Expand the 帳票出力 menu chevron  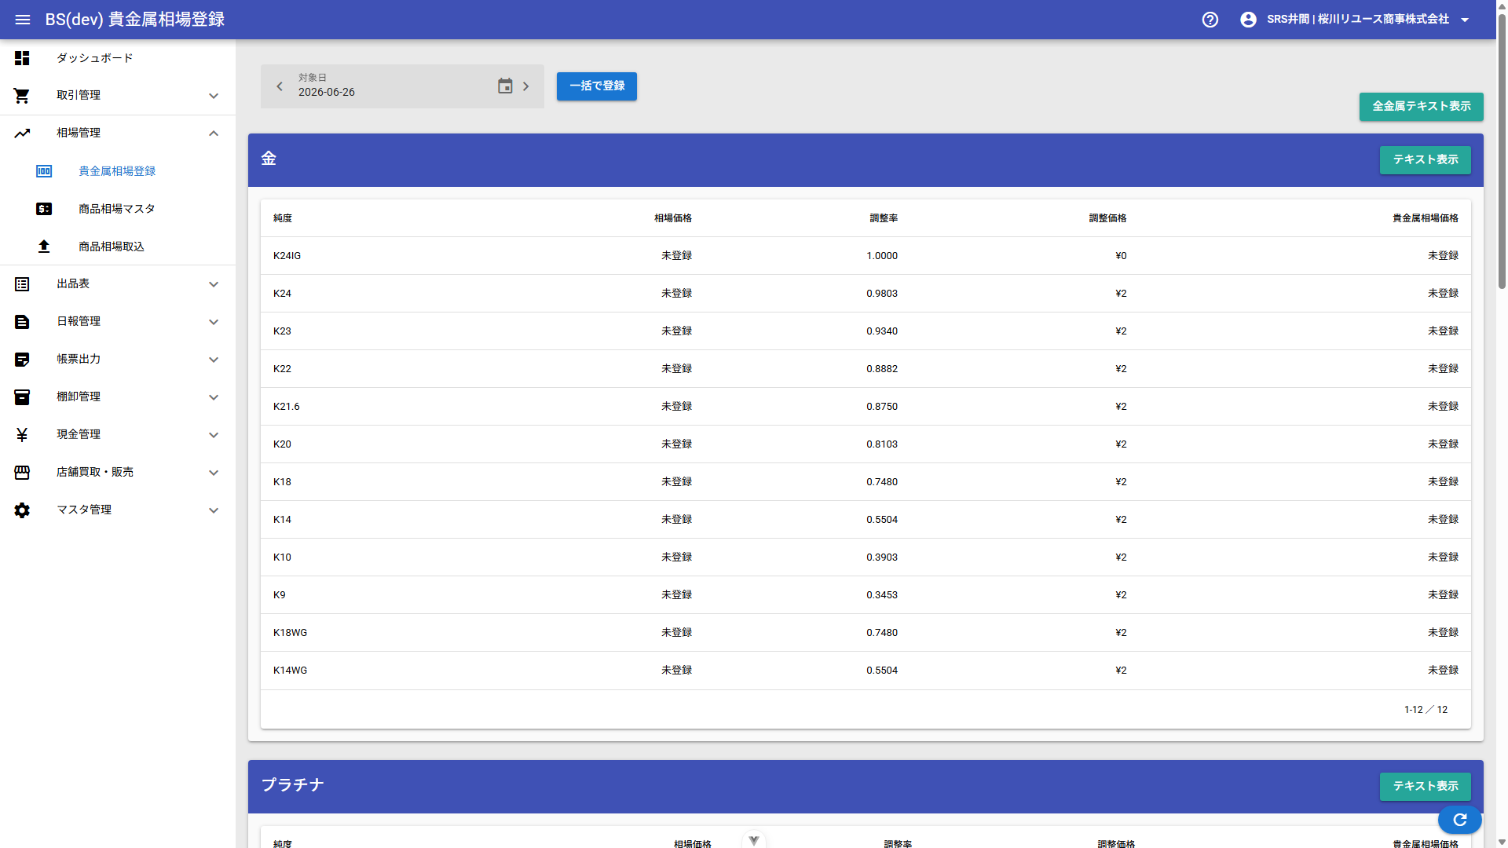point(214,360)
